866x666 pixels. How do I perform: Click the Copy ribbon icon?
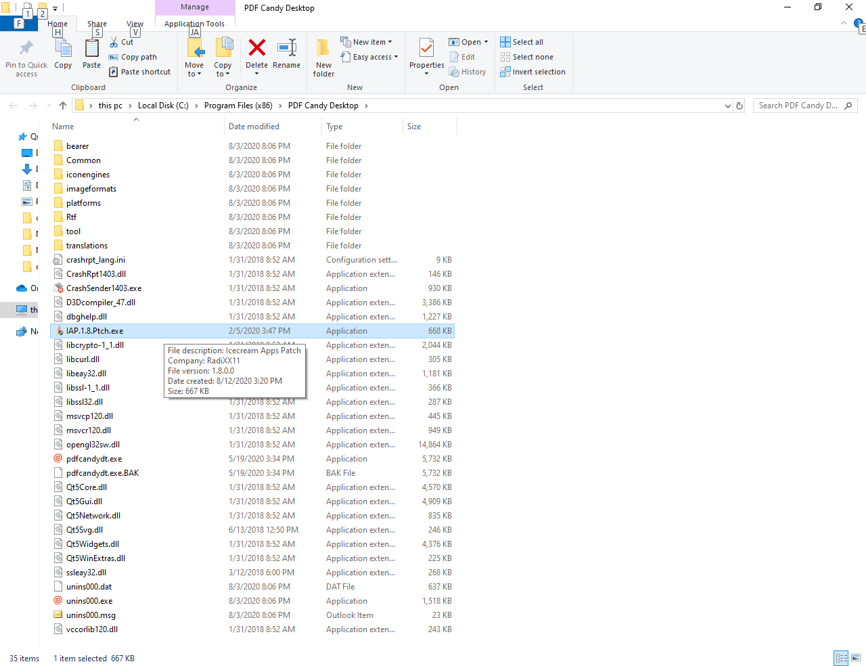point(63,49)
